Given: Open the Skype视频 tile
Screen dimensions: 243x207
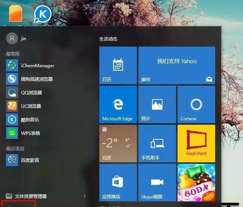Looking at the screenshot, I should click(157, 183).
